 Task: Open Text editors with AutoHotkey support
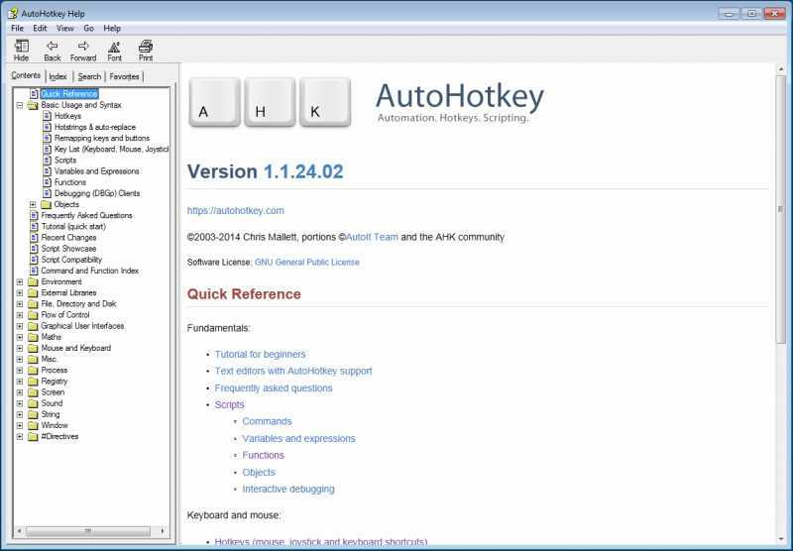293,371
